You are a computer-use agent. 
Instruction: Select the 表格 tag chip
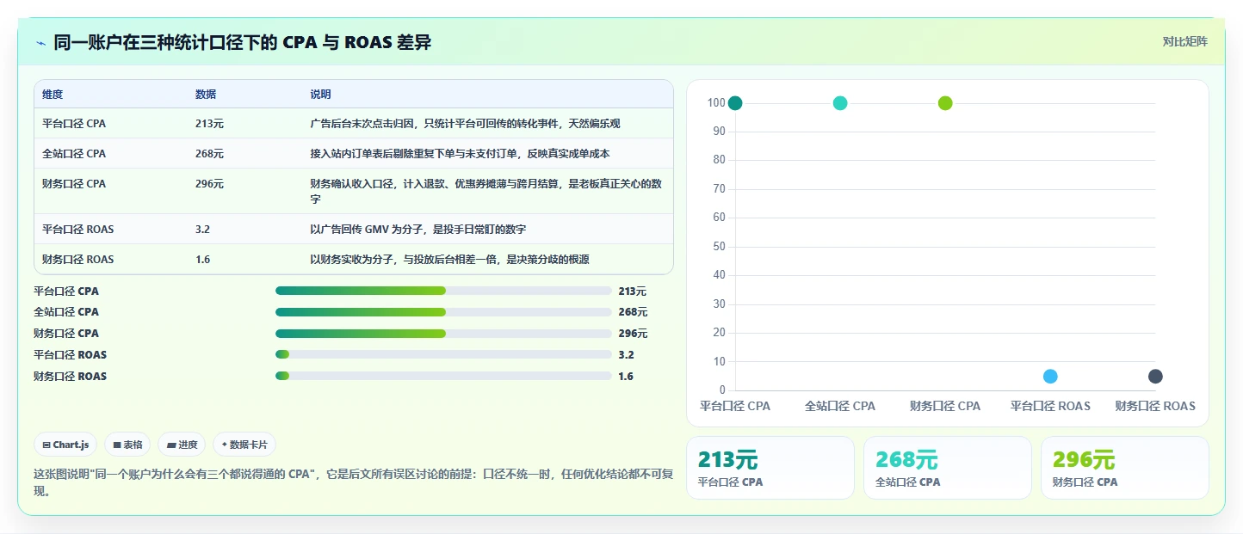pyautogui.click(x=127, y=445)
